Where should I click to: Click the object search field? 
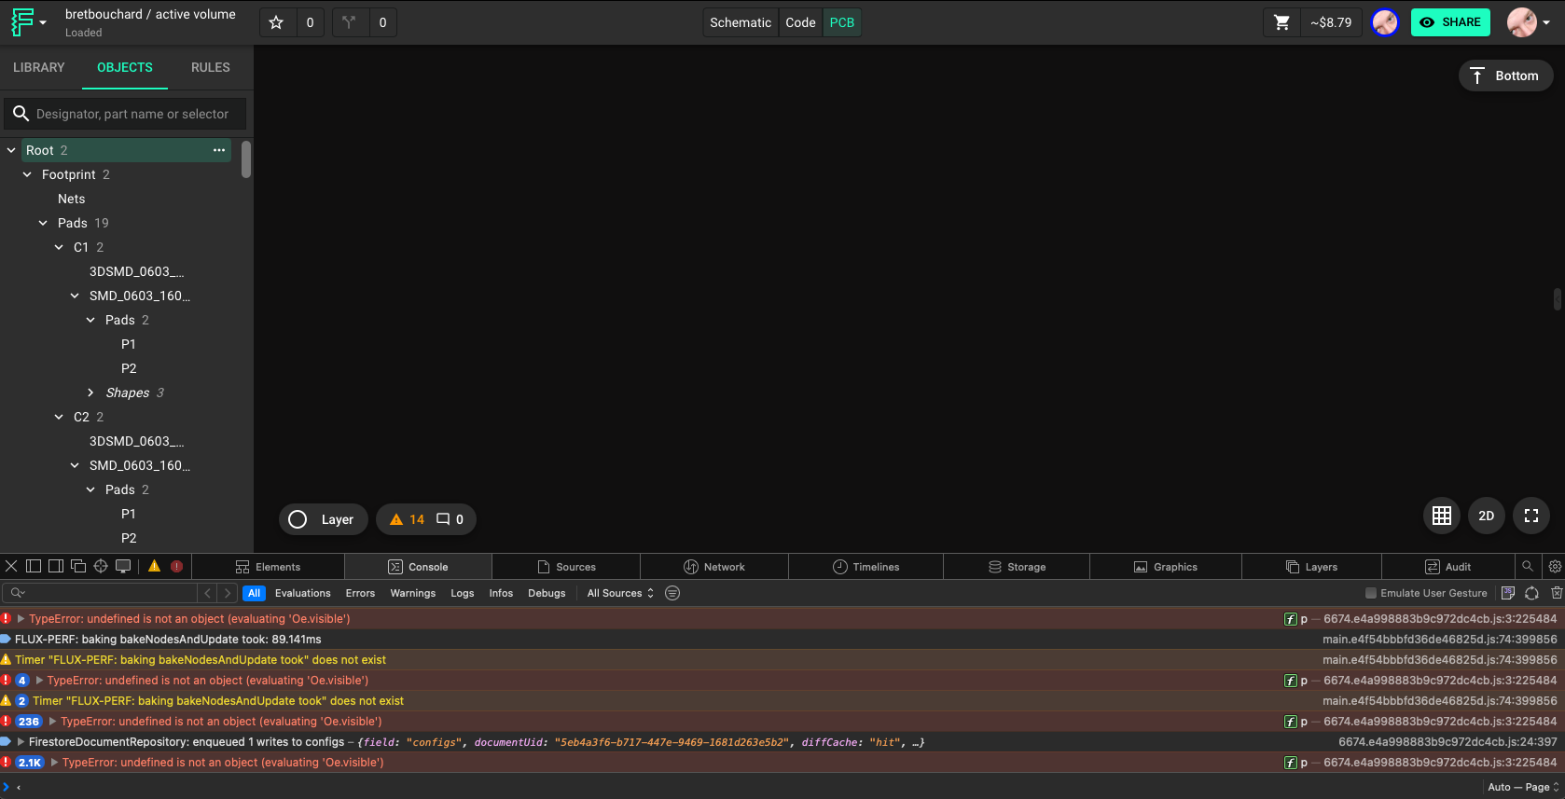(x=125, y=114)
